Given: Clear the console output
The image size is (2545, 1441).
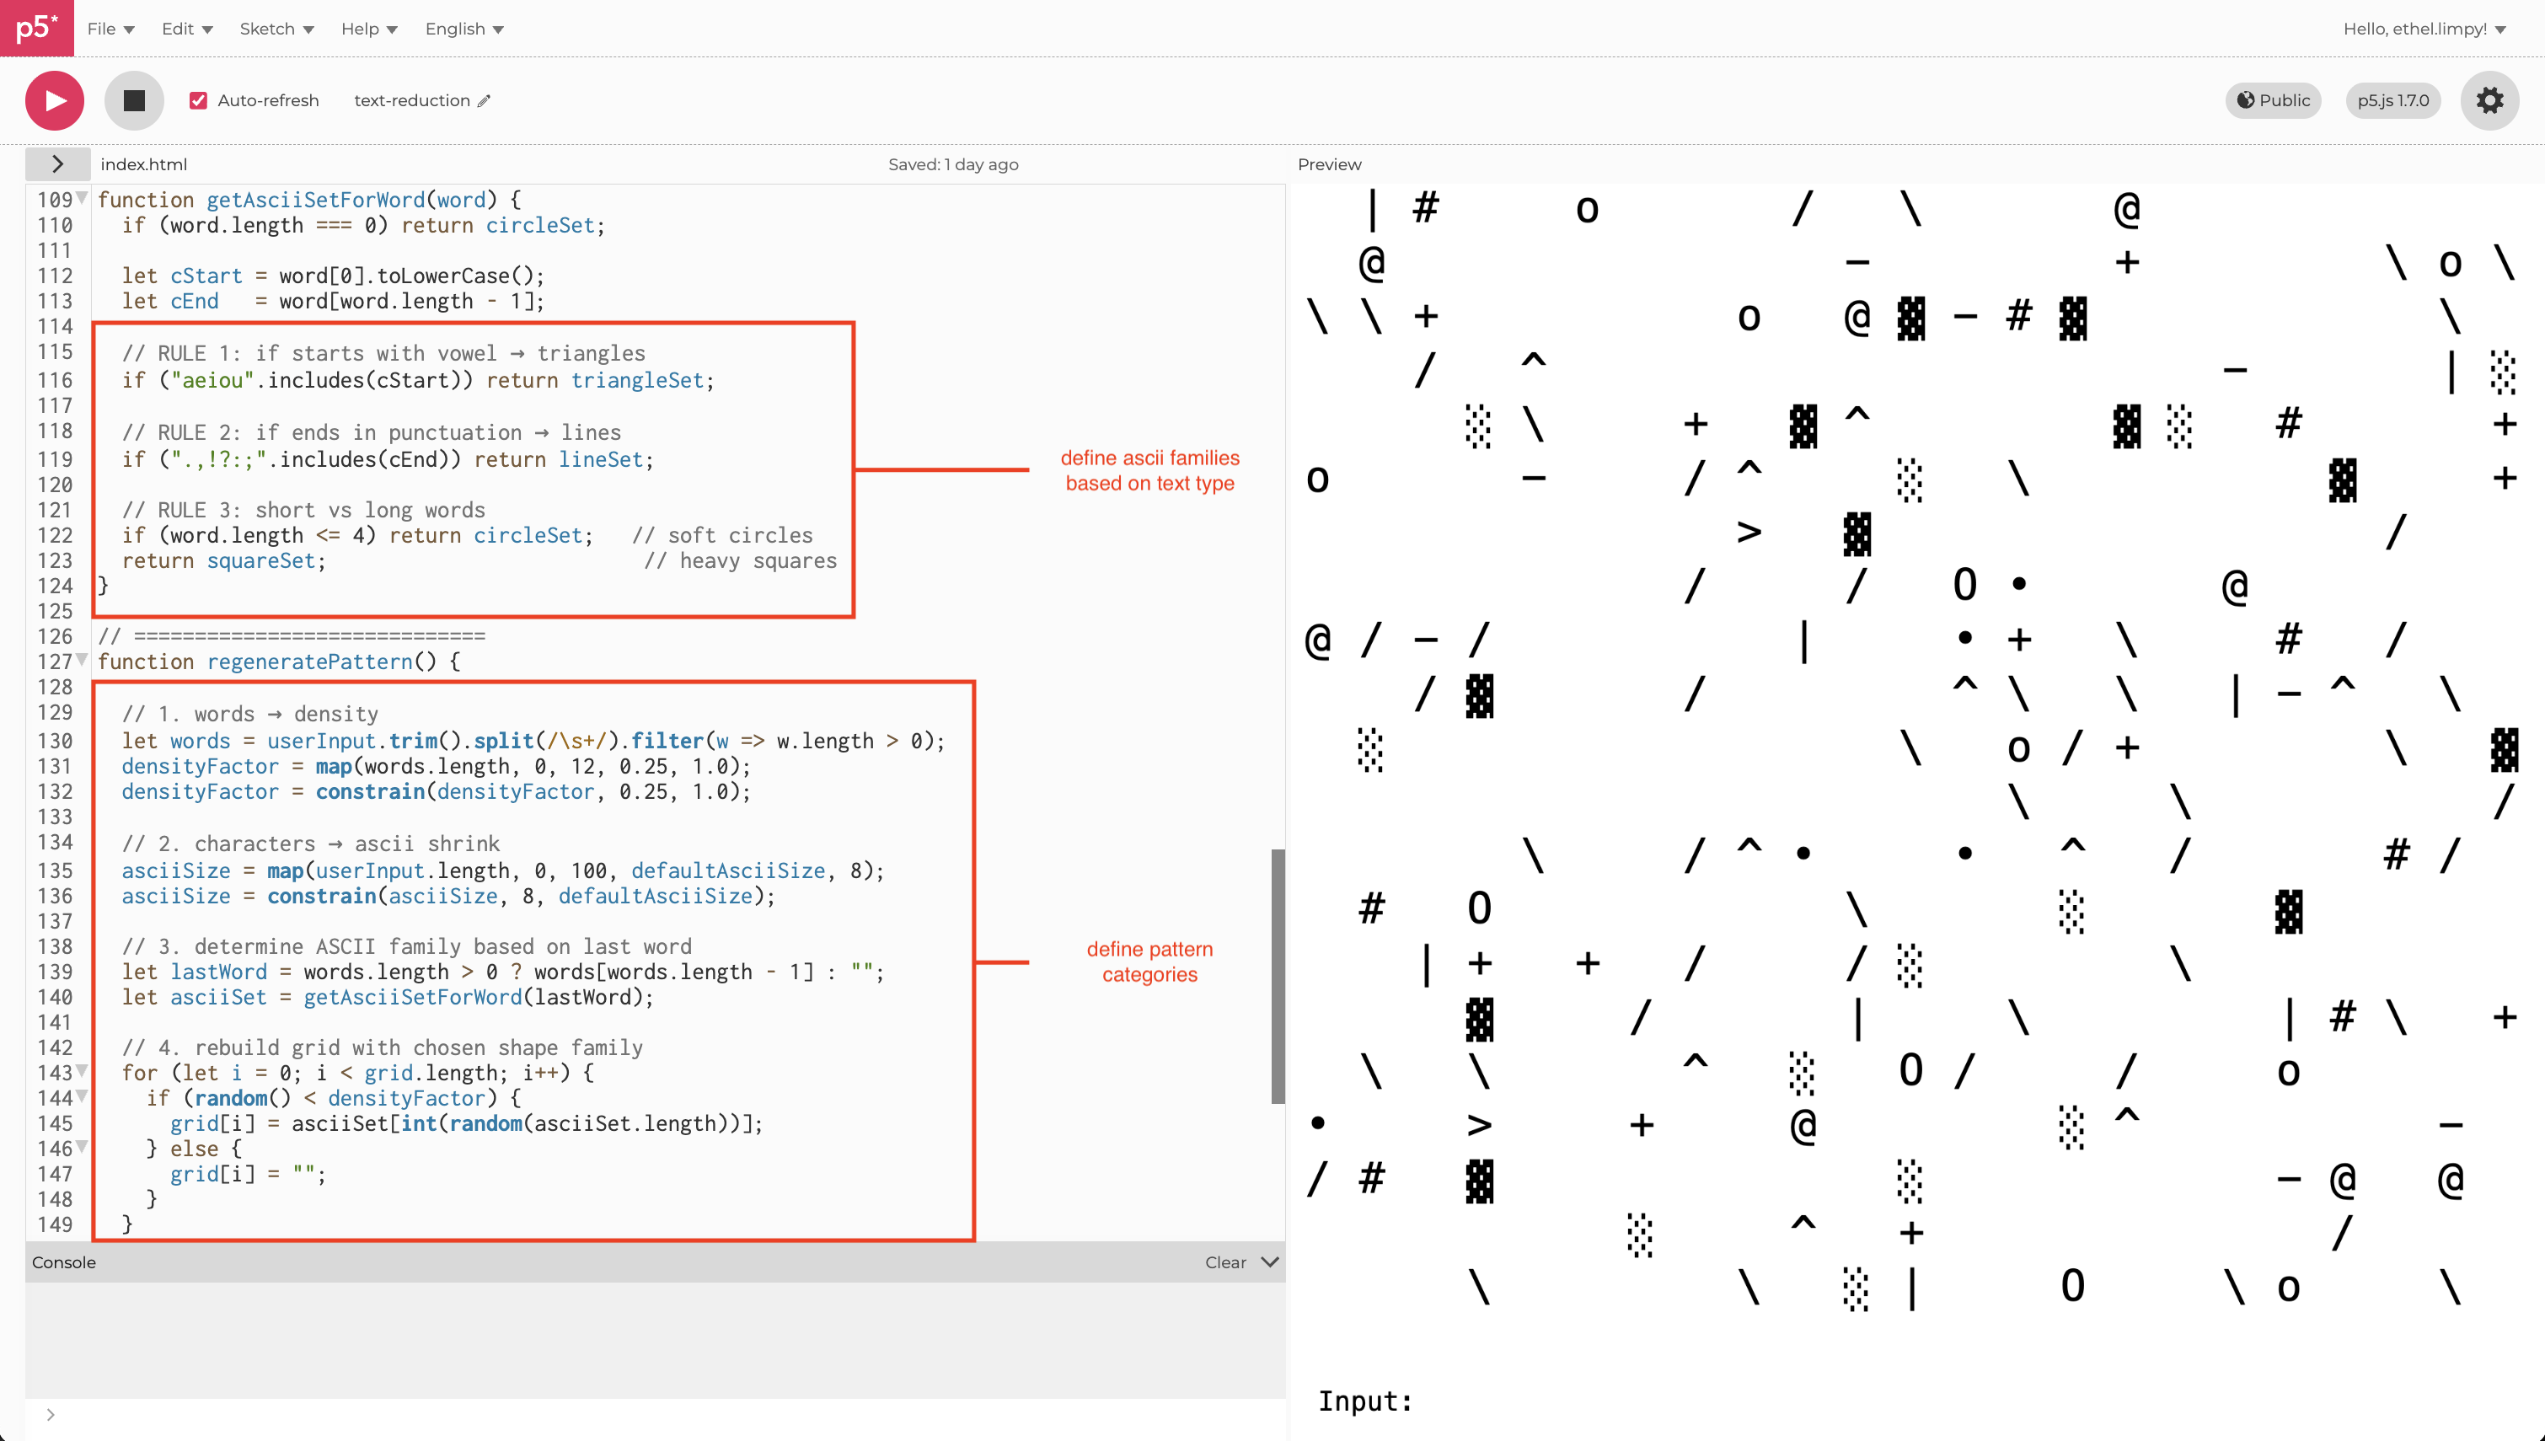Looking at the screenshot, I should [1225, 1262].
